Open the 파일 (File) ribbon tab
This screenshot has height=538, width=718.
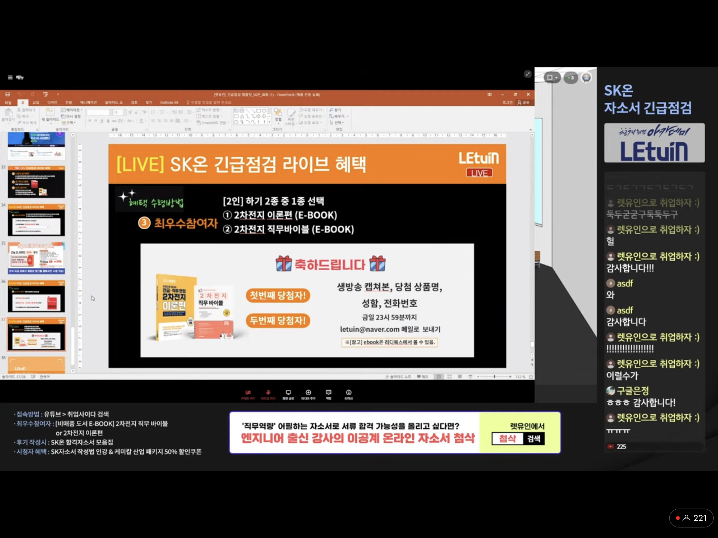coord(8,102)
